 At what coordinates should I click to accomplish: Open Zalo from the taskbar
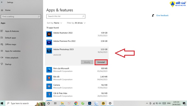point(96,103)
